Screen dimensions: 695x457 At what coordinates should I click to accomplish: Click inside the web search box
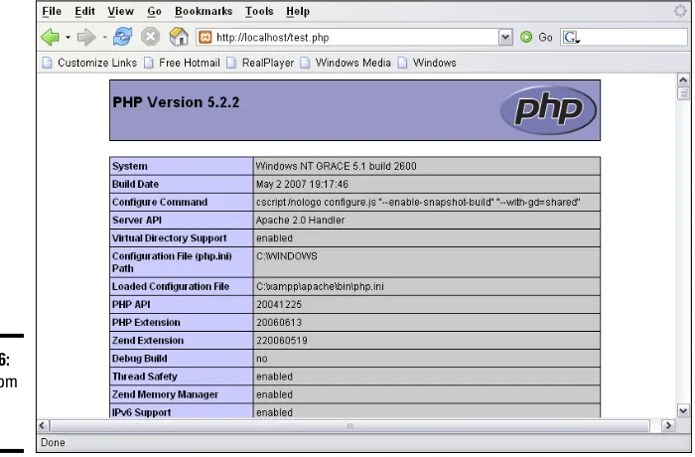tap(633, 38)
